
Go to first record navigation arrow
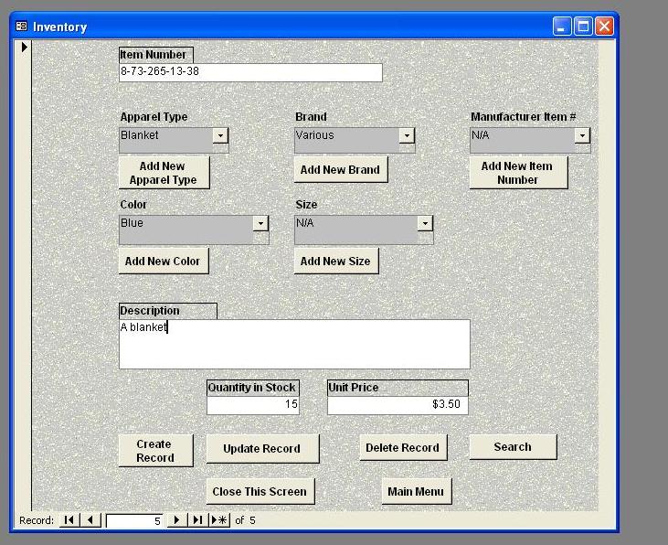tap(69, 520)
